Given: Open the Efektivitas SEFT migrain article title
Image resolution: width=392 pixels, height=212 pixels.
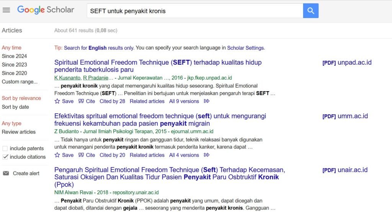Looking at the screenshot, I should [x=160, y=120].
